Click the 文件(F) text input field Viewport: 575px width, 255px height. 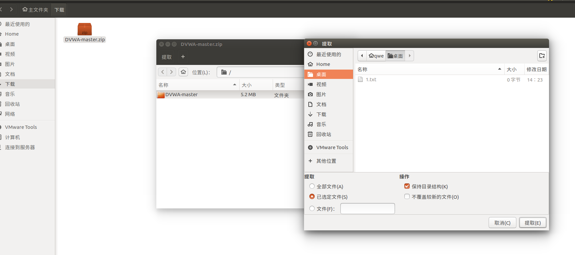click(x=367, y=208)
